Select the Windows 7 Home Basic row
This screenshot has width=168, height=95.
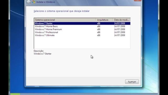(82, 26)
